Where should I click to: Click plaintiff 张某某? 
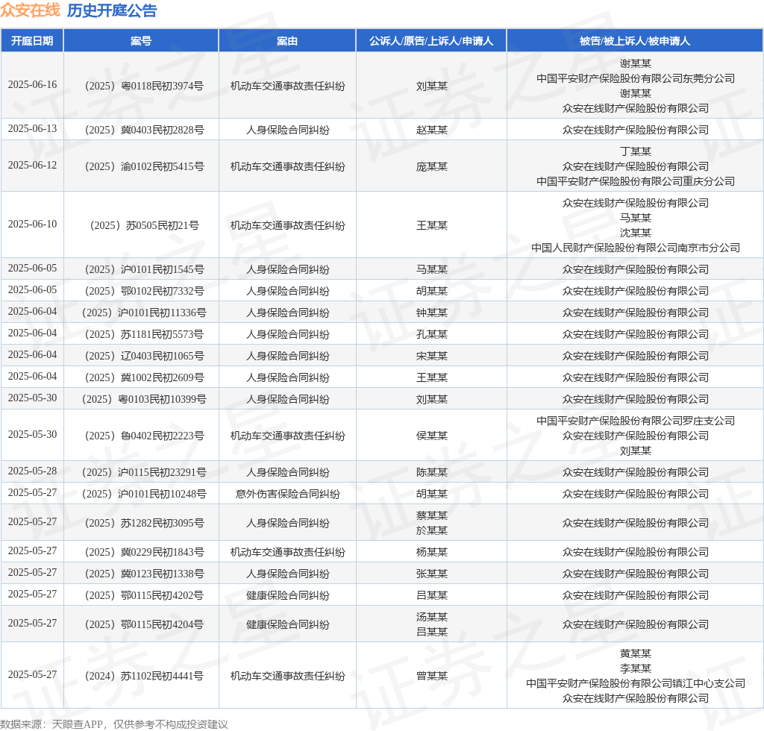pyautogui.click(x=432, y=574)
